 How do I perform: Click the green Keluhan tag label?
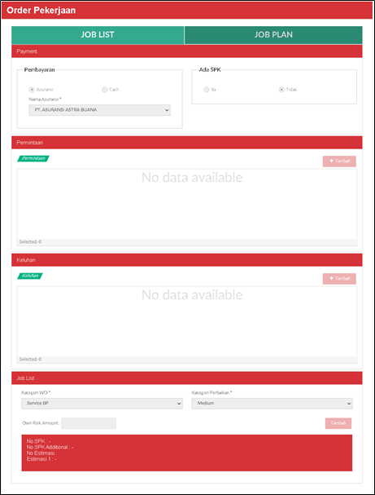point(30,276)
